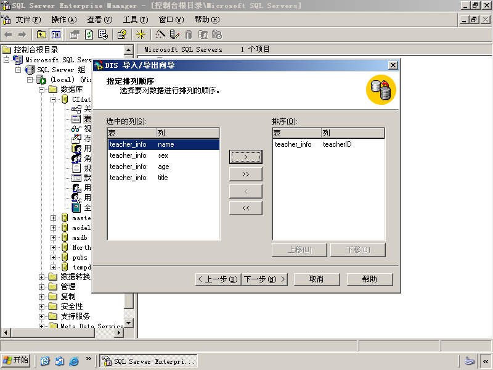Image resolution: width=493 pixels, height=370 pixels.
Task: Expand the msdb database node
Action: (54, 237)
